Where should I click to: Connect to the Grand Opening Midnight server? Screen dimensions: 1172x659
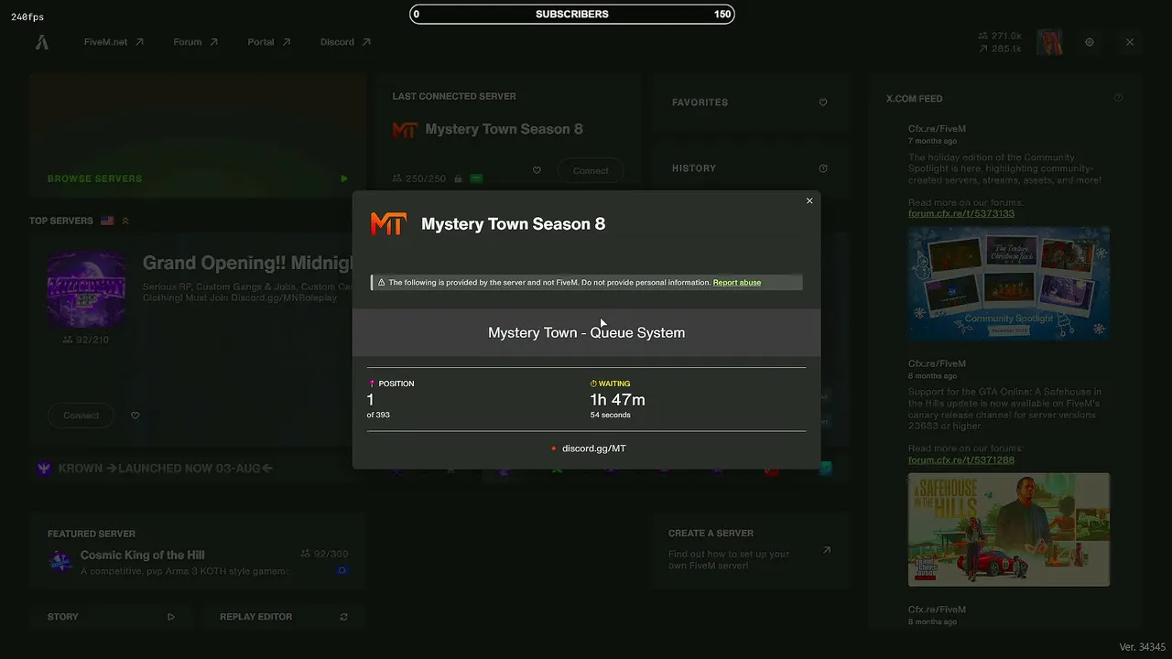click(x=81, y=416)
